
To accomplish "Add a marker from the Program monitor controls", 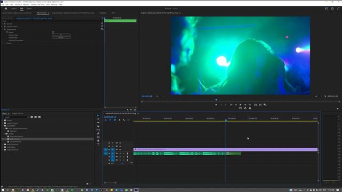I will coord(216,105).
